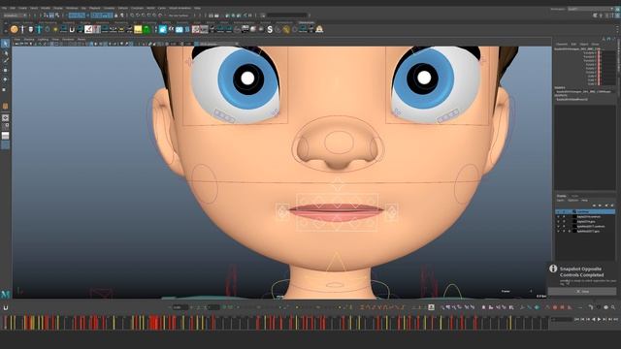Toggle playback P on third display layer
The width and height of the screenshot is (621, 349).
point(564,222)
